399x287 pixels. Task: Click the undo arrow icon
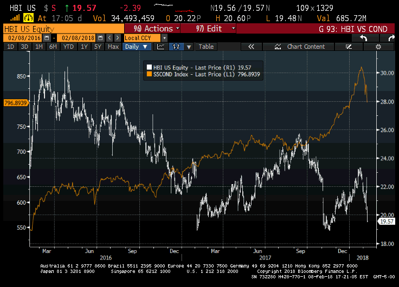point(364,38)
